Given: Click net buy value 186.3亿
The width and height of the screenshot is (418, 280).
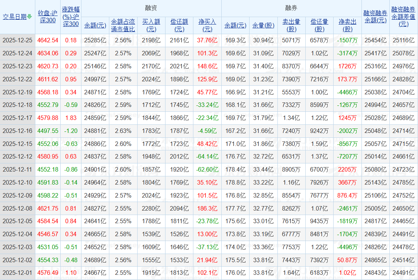Looking at the screenshot, I should (207, 208).
